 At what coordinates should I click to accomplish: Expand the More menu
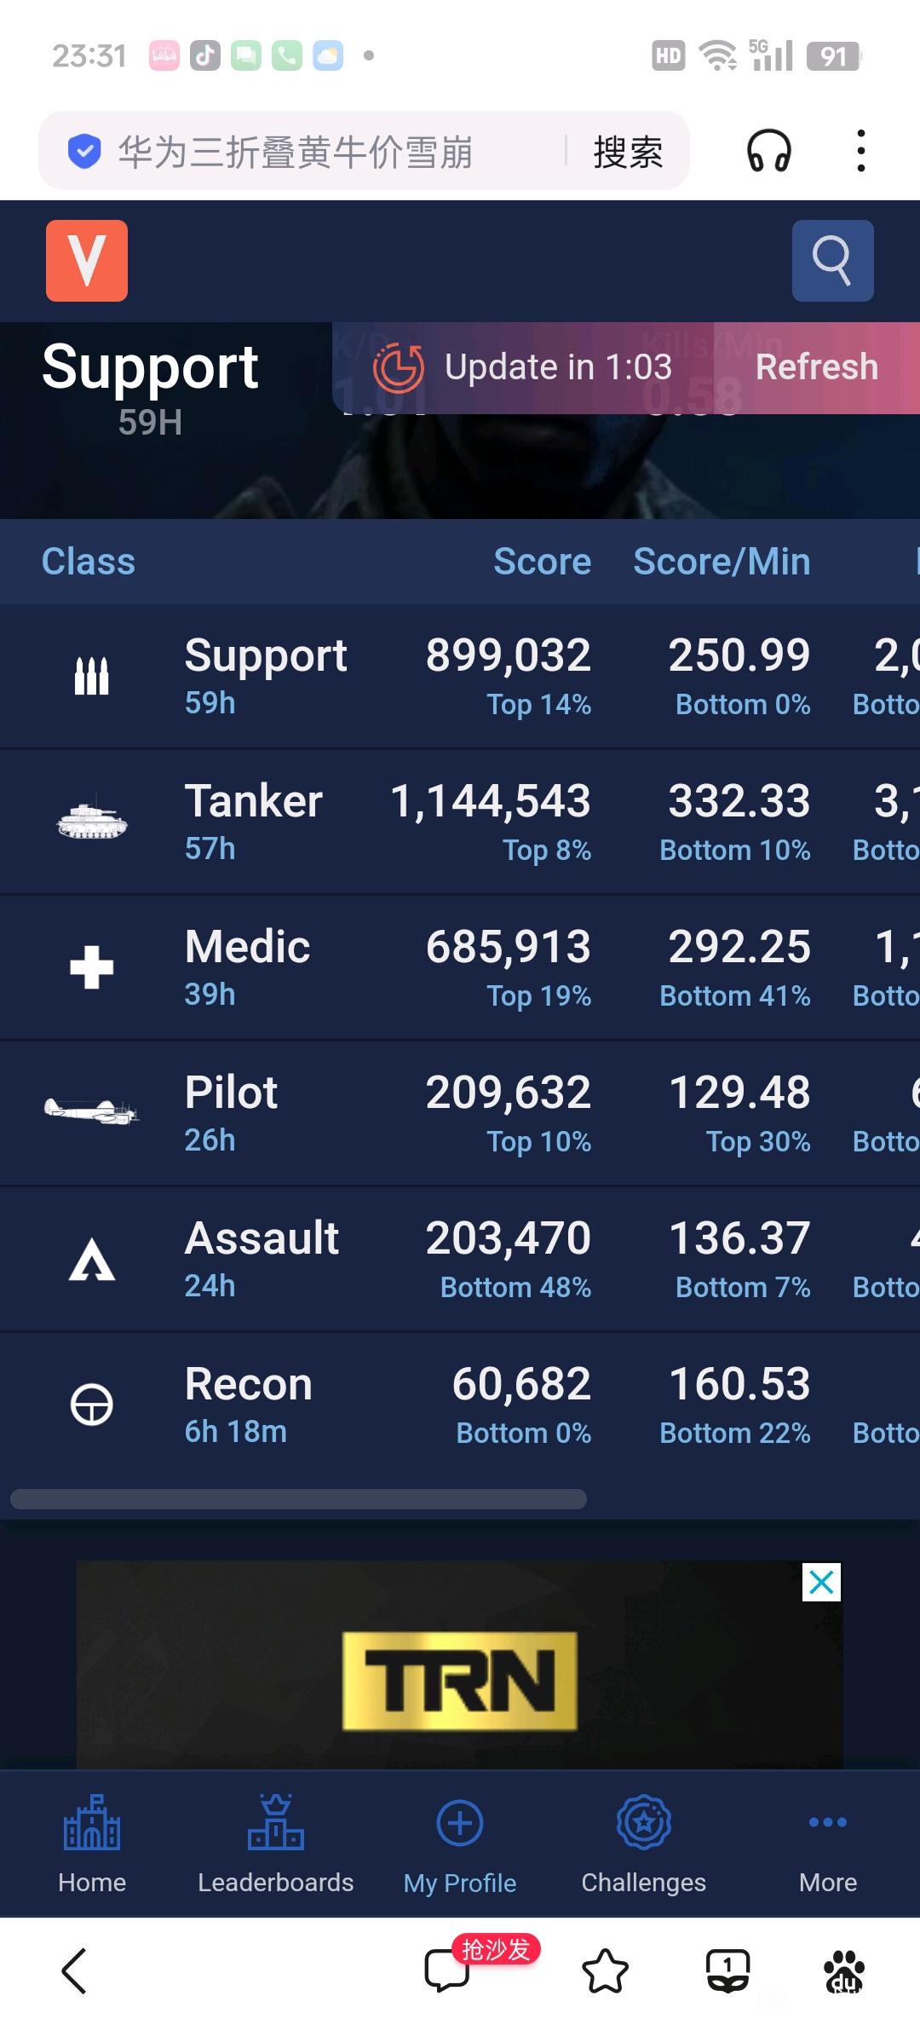827,1843
